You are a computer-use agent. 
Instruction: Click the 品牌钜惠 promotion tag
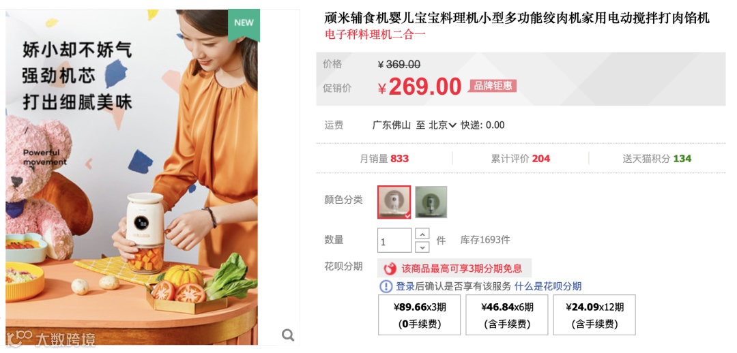(x=492, y=86)
